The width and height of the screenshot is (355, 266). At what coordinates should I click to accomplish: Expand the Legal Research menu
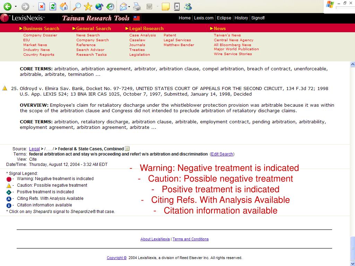point(145,28)
